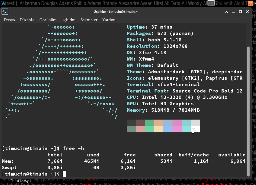This screenshot has height=185, width=256.
Task: Click the light grey swatch in the upper palette row
Action: click(195, 123)
